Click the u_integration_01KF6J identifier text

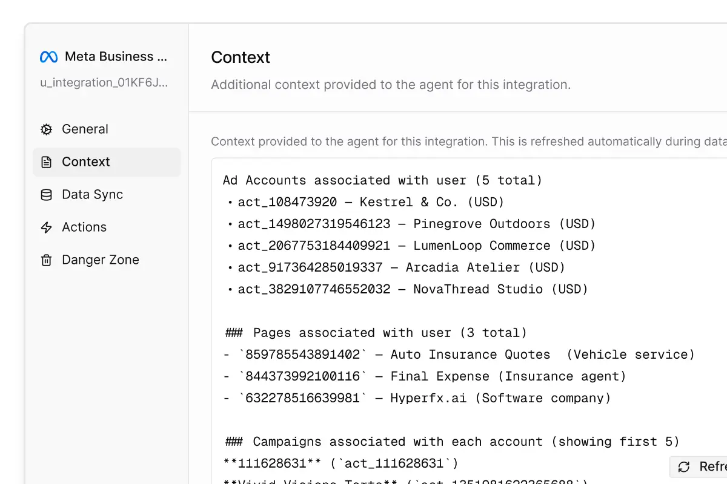(x=104, y=82)
